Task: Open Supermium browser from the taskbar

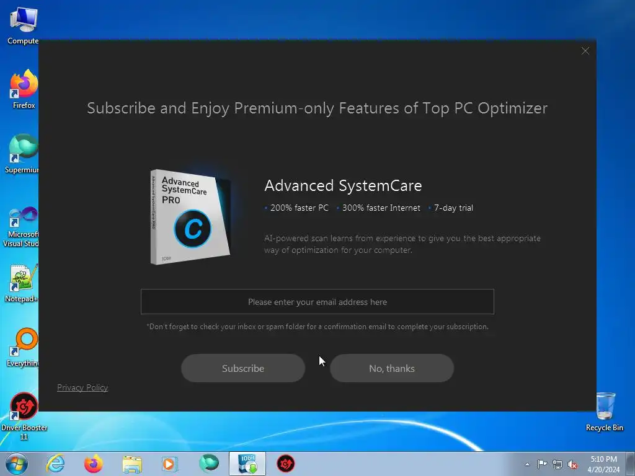Action: pos(209,464)
